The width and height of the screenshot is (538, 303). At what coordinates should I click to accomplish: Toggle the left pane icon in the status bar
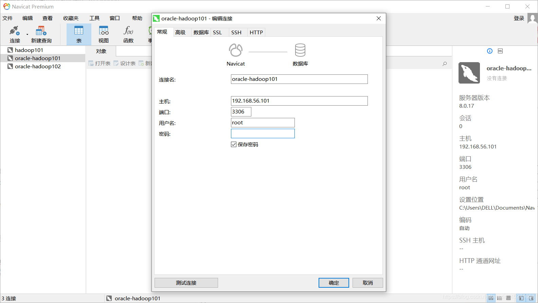521,298
